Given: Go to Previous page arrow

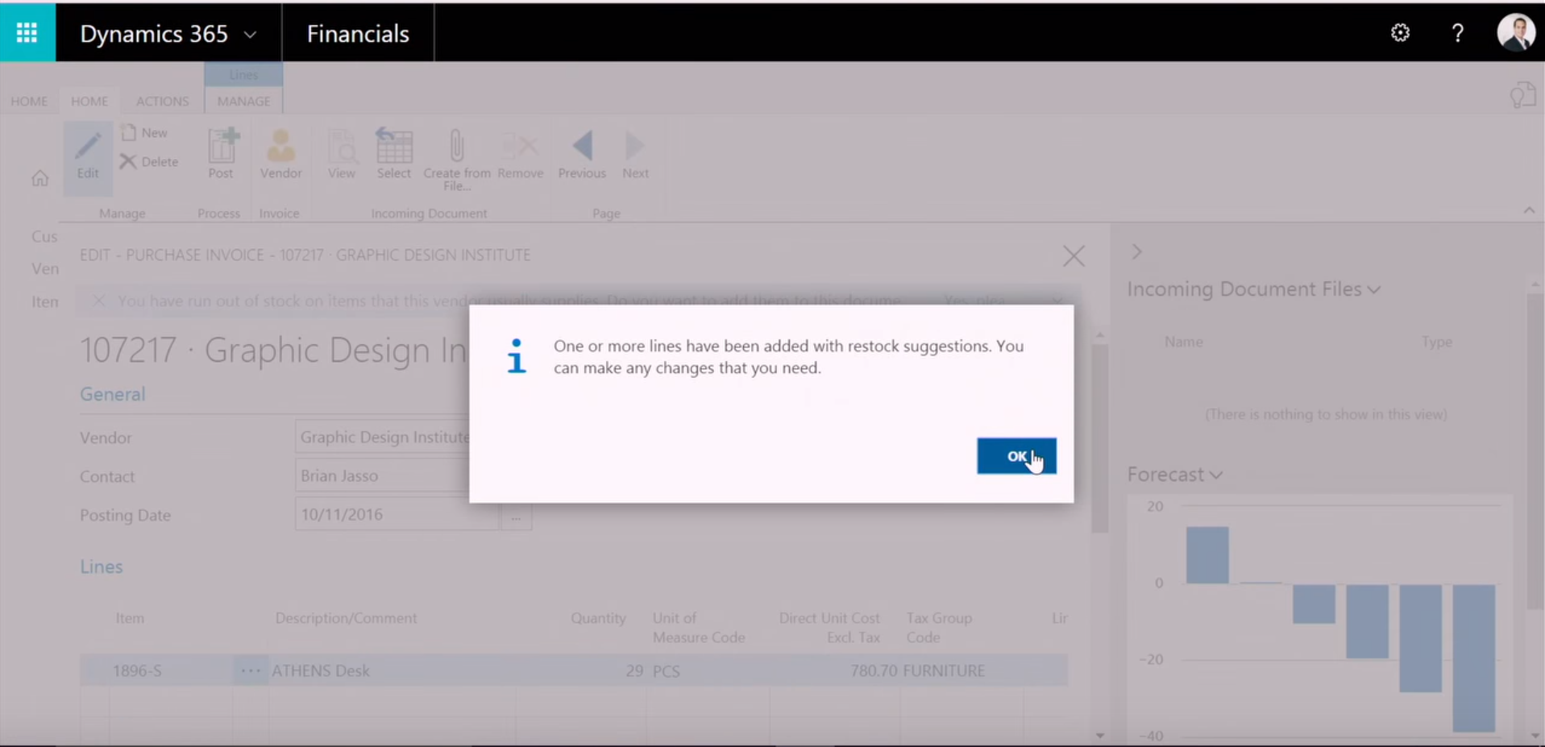Looking at the screenshot, I should pos(582,154).
